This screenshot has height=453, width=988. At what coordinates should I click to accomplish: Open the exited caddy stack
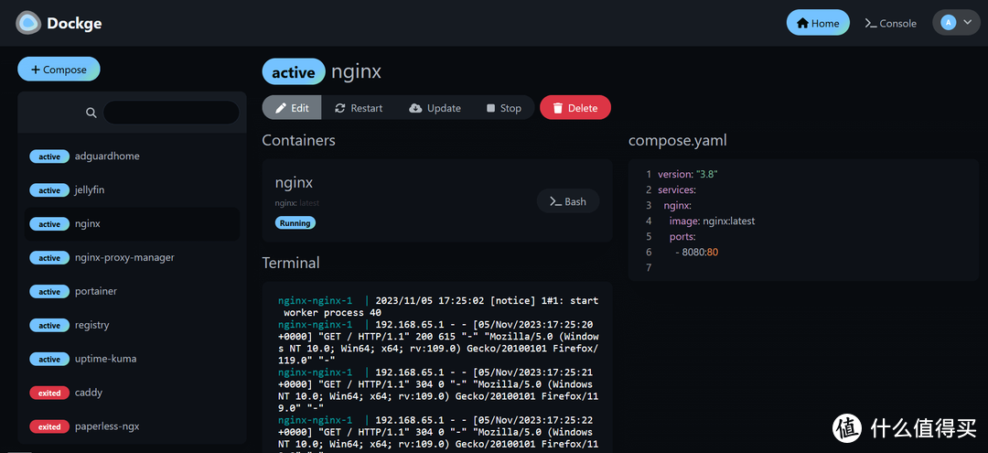click(x=89, y=393)
